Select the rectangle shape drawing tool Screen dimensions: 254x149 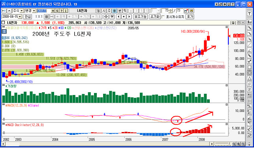click(250, 67)
